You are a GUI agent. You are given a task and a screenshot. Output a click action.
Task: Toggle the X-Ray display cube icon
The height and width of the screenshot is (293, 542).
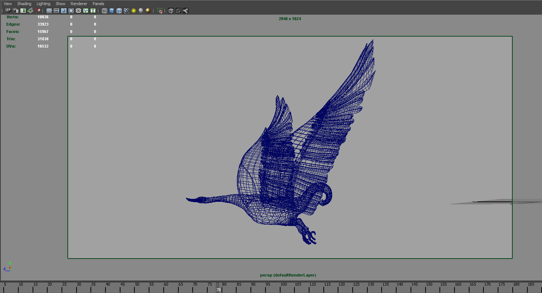[x=171, y=11]
